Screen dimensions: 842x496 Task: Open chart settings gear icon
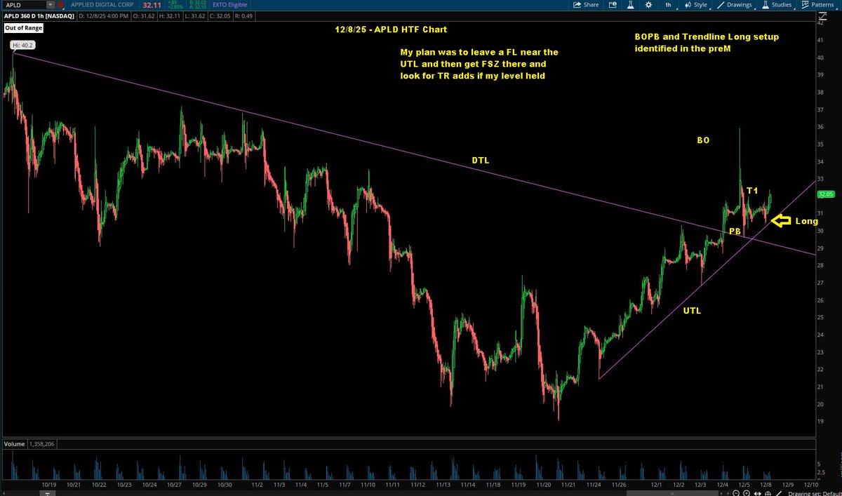tap(648, 5)
